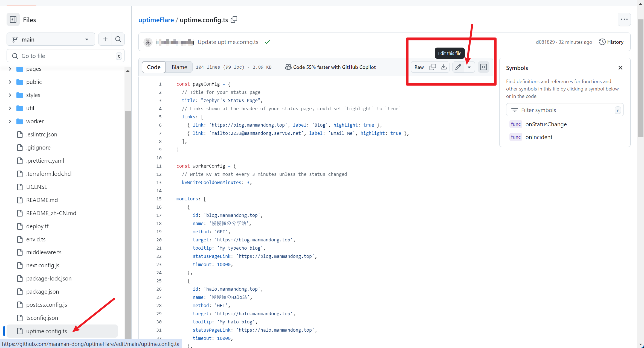Close the Symbols panel
The image size is (644, 348).
tap(620, 68)
